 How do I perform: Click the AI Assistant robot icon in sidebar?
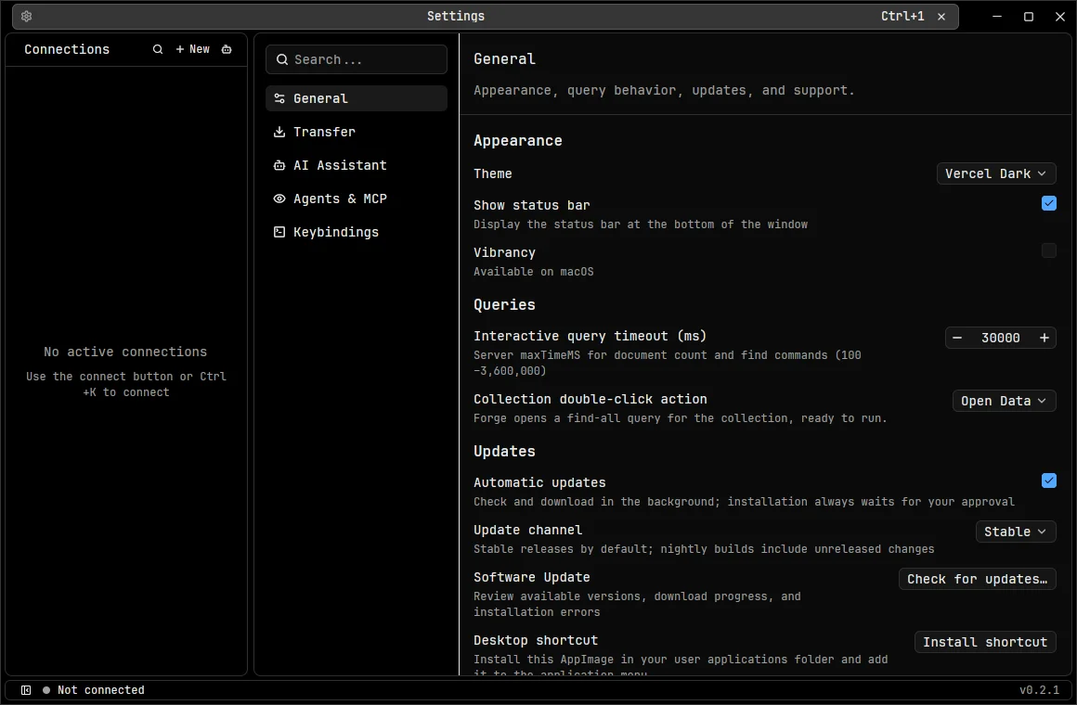click(279, 165)
